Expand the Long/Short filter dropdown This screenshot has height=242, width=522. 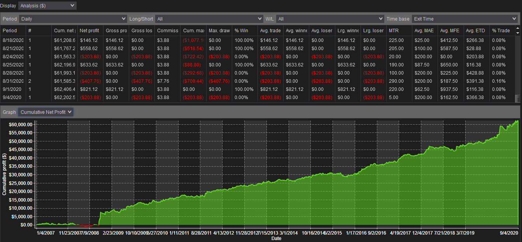(209, 19)
